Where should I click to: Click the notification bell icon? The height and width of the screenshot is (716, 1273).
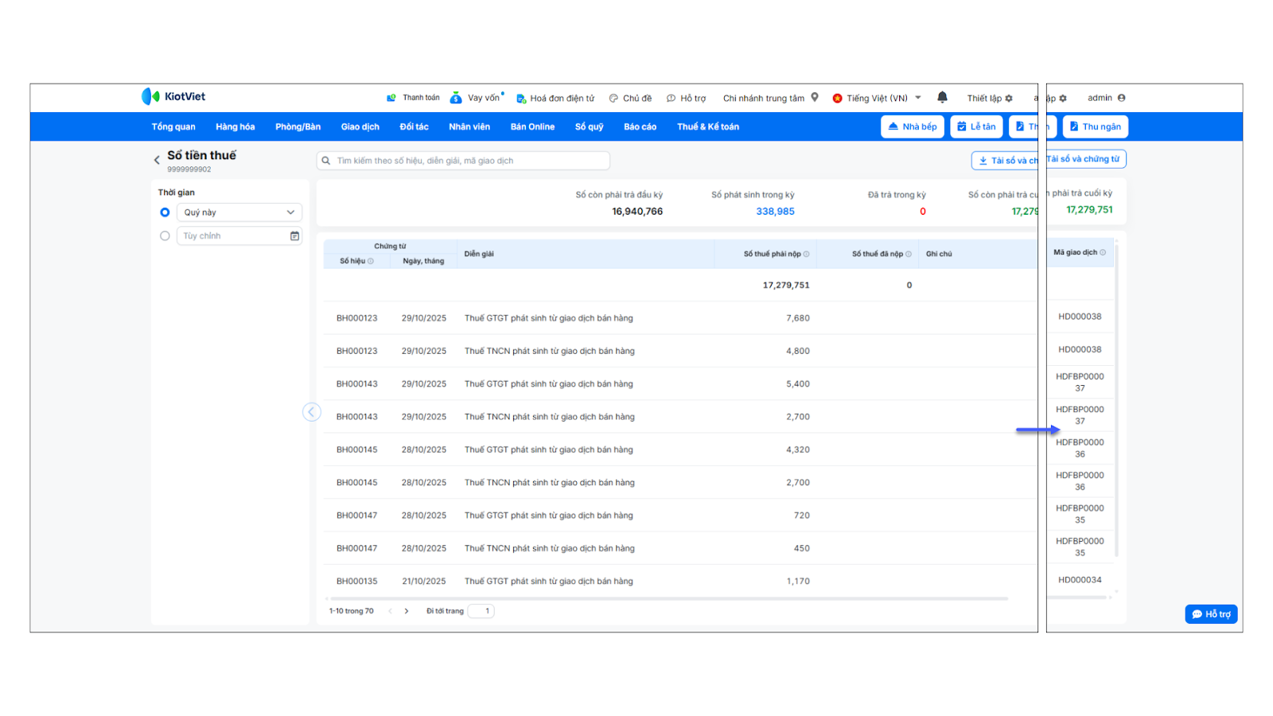pos(942,97)
